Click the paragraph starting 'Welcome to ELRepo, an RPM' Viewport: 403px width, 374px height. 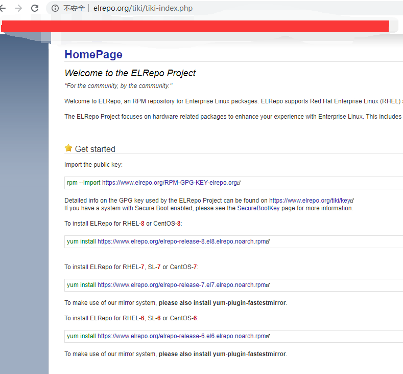(x=233, y=101)
